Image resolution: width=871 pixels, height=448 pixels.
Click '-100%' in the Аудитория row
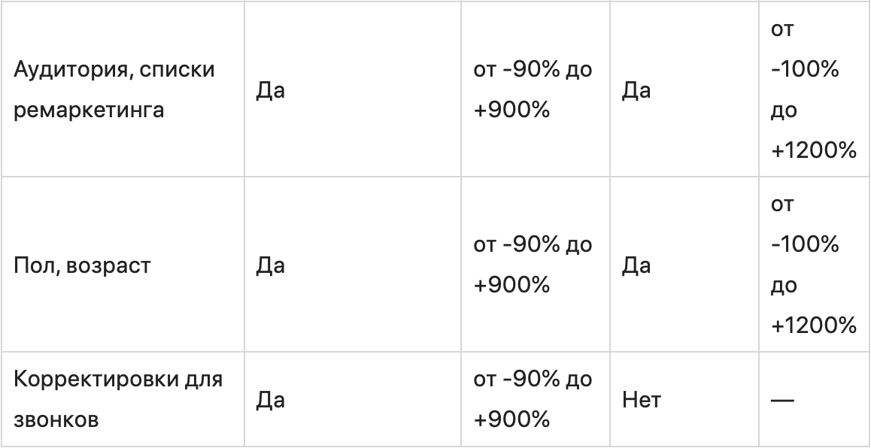click(x=805, y=71)
